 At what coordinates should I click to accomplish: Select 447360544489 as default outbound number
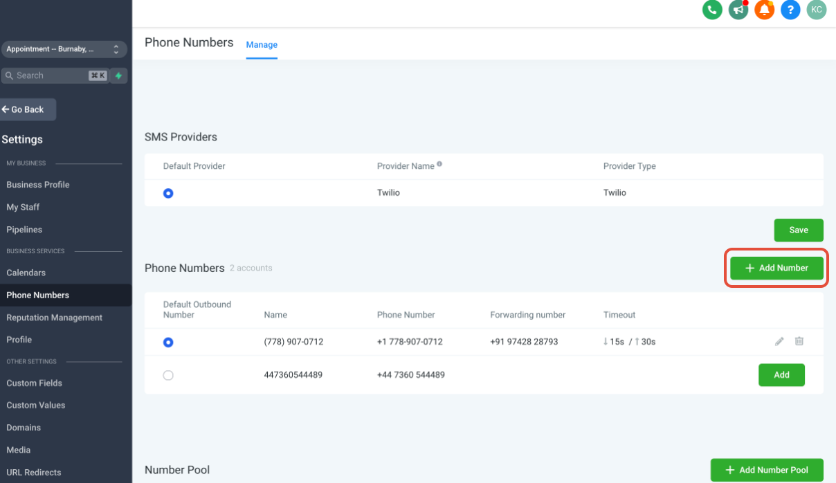[x=168, y=375]
